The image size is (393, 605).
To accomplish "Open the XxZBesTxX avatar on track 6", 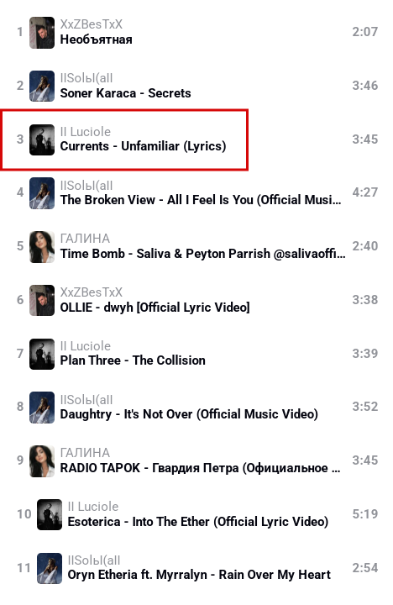I will pyautogui.click(x=42, y=301).
